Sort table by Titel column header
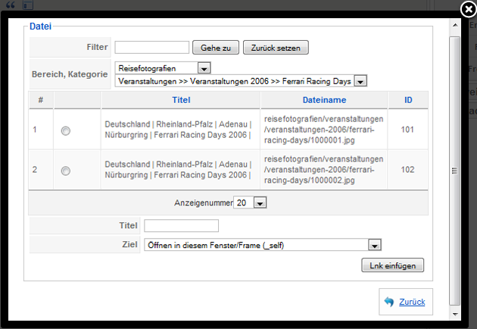477x329 pixels. (x=181, y=100)
